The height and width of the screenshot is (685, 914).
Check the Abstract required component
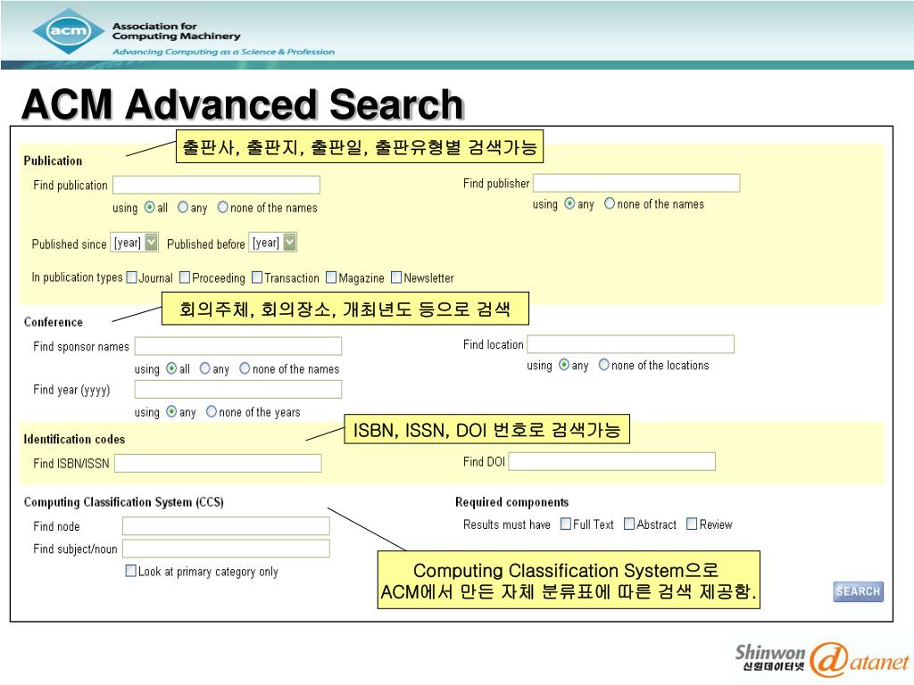pyautogui.click(x=629, y=524)
